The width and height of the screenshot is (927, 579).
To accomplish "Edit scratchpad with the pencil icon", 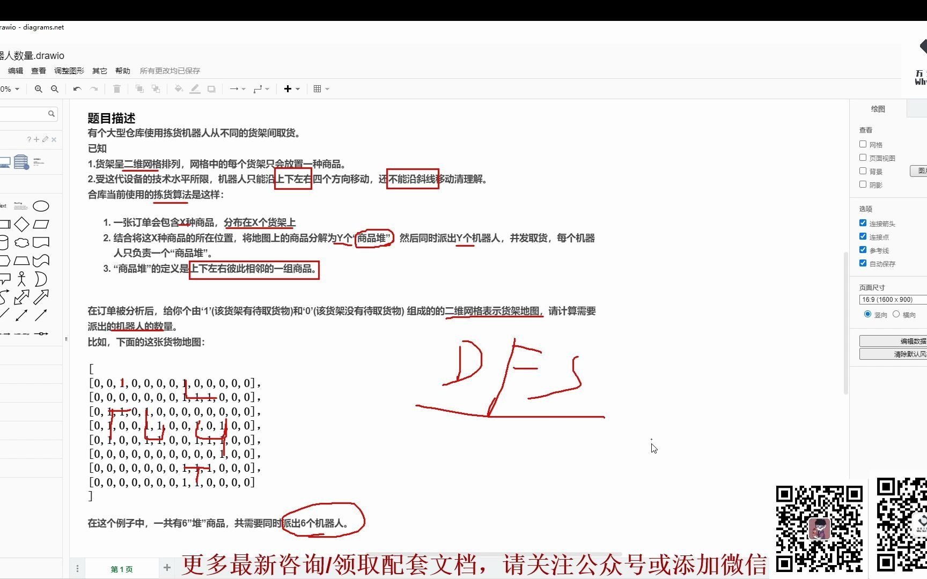I will pyautogui.click(x=45, y=139).
